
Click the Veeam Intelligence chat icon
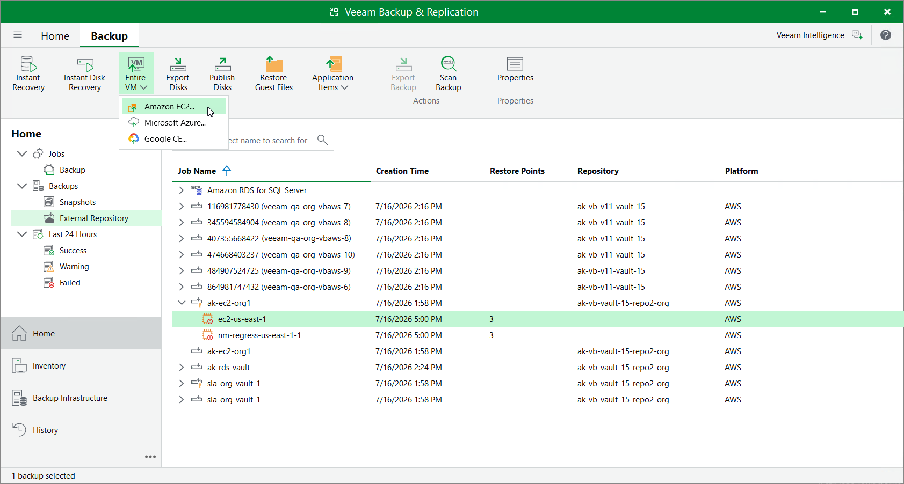pyautogui.click(x=857, y=35)
